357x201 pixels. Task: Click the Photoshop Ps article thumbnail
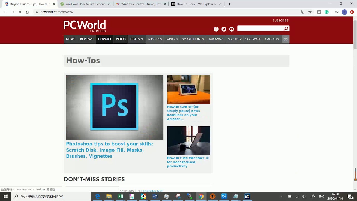115,107
